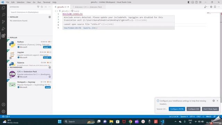
Task: Focus the Search Extensions in Marketplace field
Action: click(30, 12)
